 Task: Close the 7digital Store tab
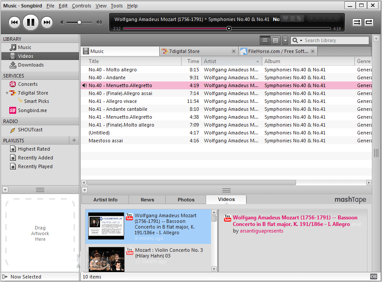tap(234, 51)
